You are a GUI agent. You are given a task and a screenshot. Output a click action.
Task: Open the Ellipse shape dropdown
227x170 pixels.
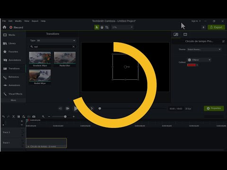[x=199, y=60]
